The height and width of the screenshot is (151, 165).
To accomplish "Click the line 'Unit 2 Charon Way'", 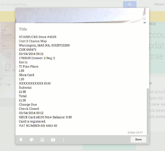I will pyautogui.click(x=33, y=41).
